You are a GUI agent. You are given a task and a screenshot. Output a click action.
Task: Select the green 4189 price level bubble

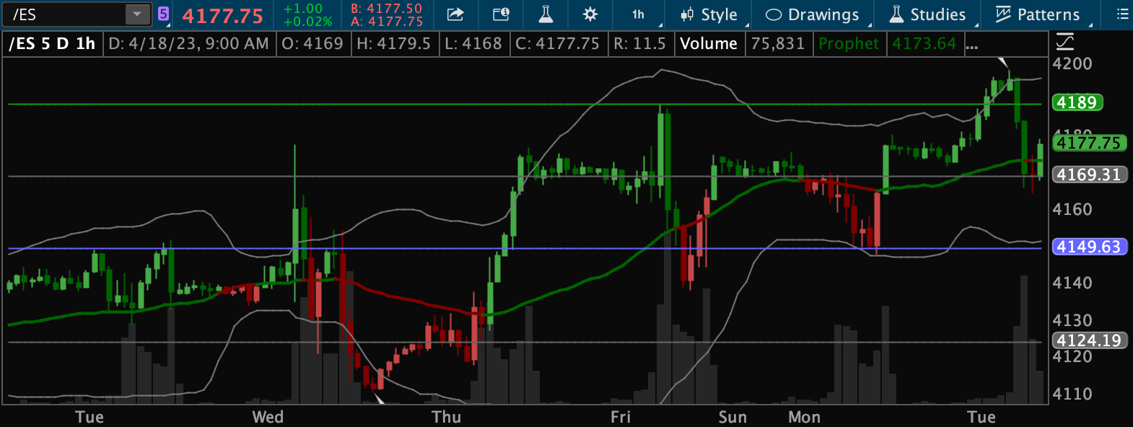1077,102
